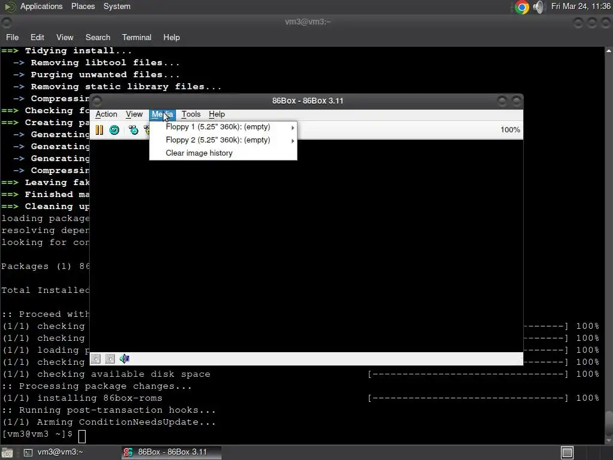This screenshot has width=613, height=460.
Task: Click the teal hard reset icon
Action: pos(114,130)
